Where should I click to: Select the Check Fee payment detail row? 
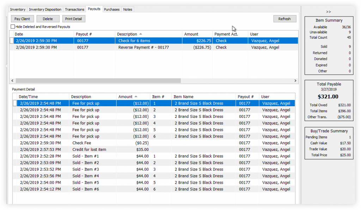click(x=82, y=143)
